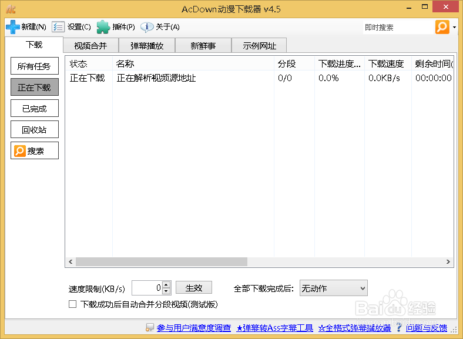
Task: Click the scrollbar left arrow
Action: tap(71, 261)
